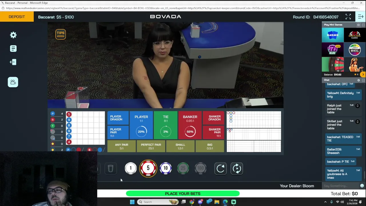
Task: Click the chat message 'backahat: TEASED TIE'
Action: (x=343, y=139)
